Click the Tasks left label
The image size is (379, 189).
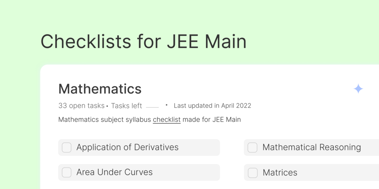tap(126, 106)
